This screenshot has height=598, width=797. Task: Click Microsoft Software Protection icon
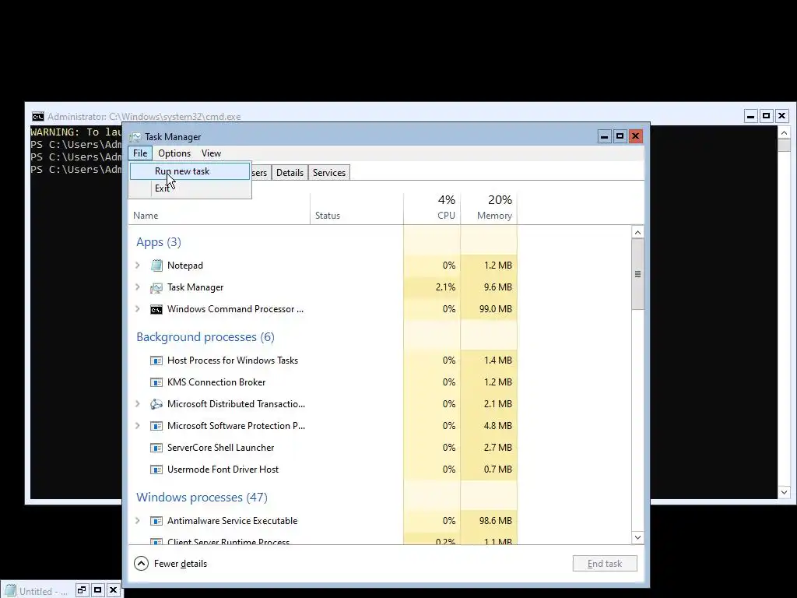click(156, 426)
